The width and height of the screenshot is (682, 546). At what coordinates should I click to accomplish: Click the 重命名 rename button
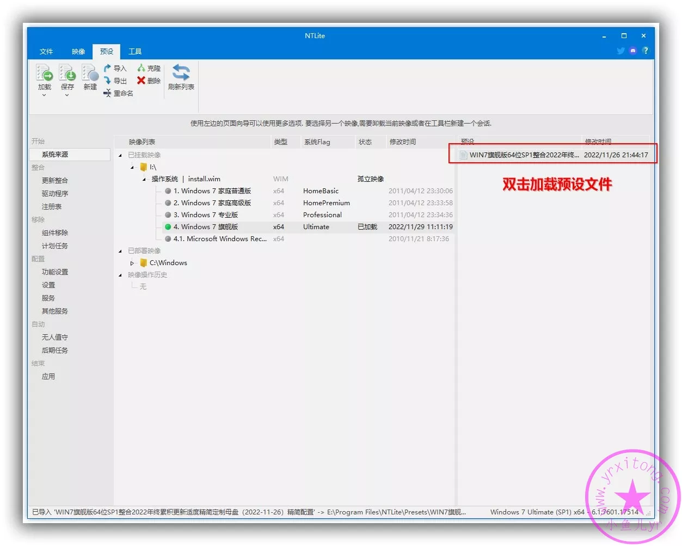118,93
